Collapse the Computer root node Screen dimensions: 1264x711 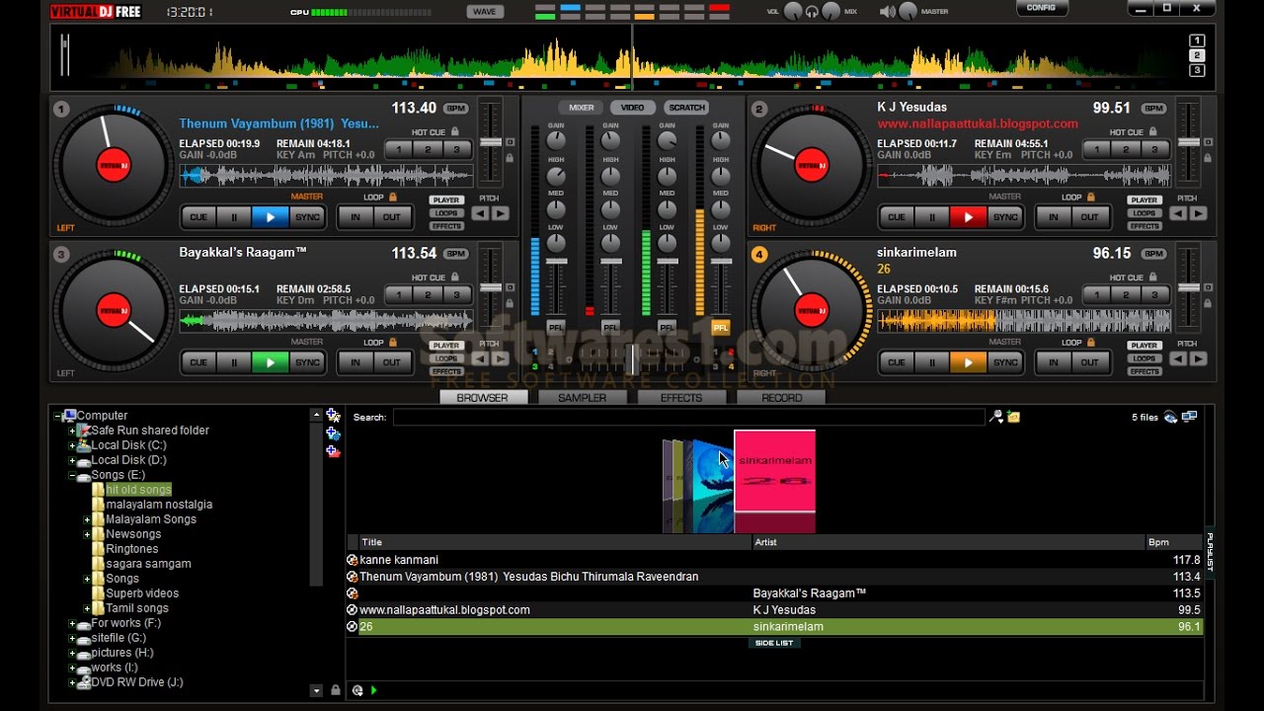[57, 416]
